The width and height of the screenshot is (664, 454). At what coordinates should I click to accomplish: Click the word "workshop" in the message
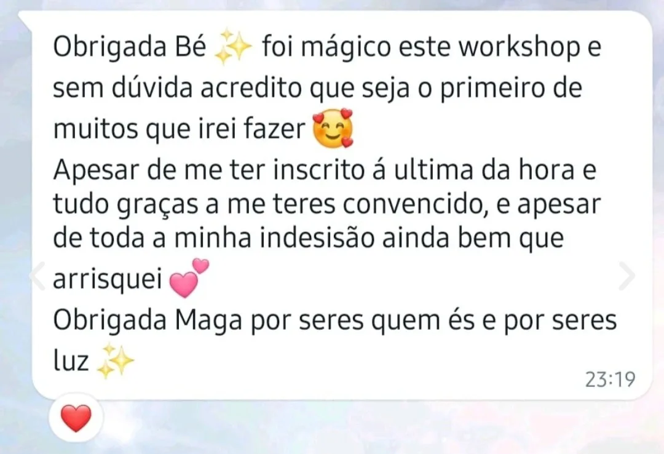520,46
